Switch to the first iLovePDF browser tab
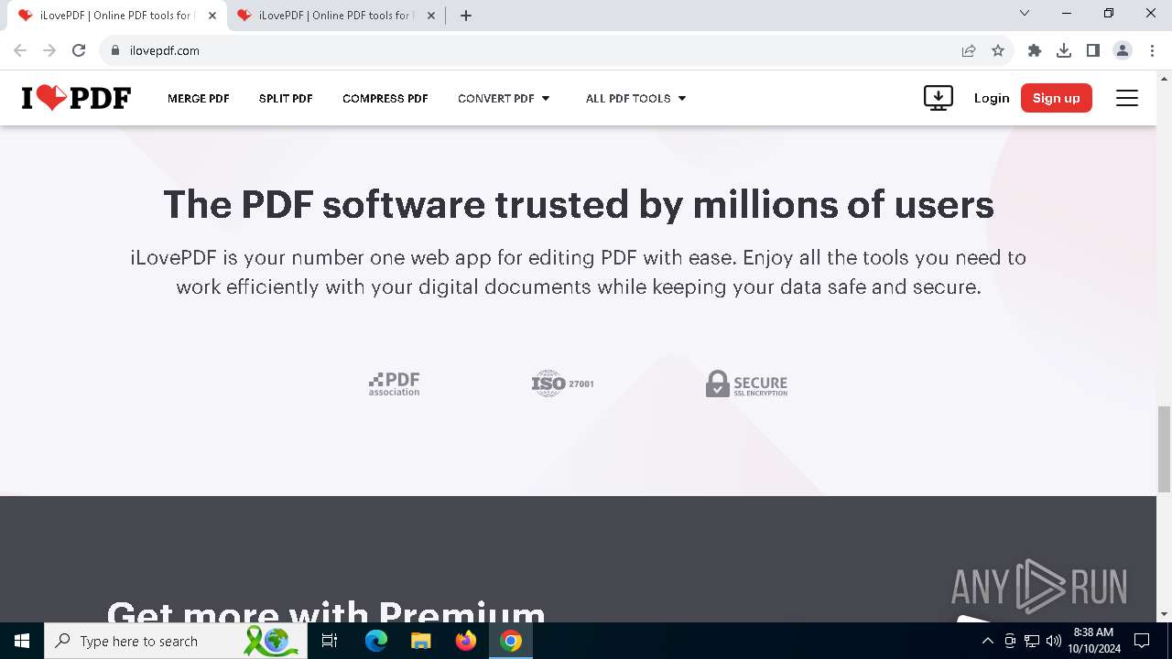Viewport: 1172px width, 659px height. pyautogui.click(x=115, y=15)
